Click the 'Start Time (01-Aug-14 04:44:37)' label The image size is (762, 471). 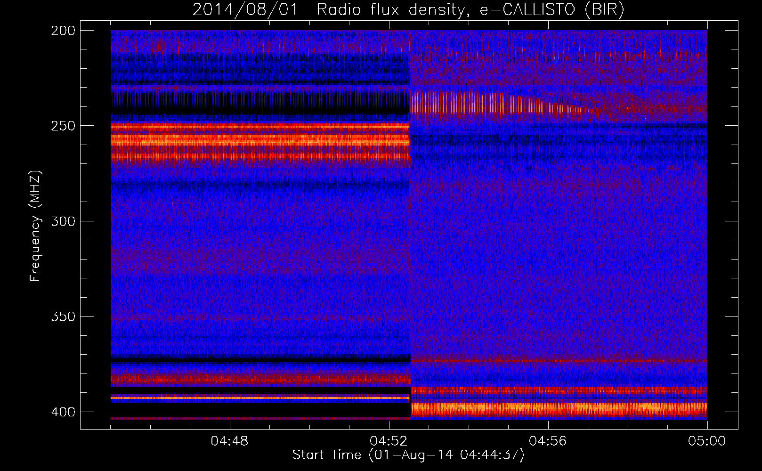[408, 455]
